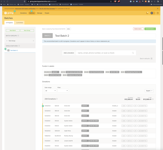Open the Export dropdown

tap(149, 91)
